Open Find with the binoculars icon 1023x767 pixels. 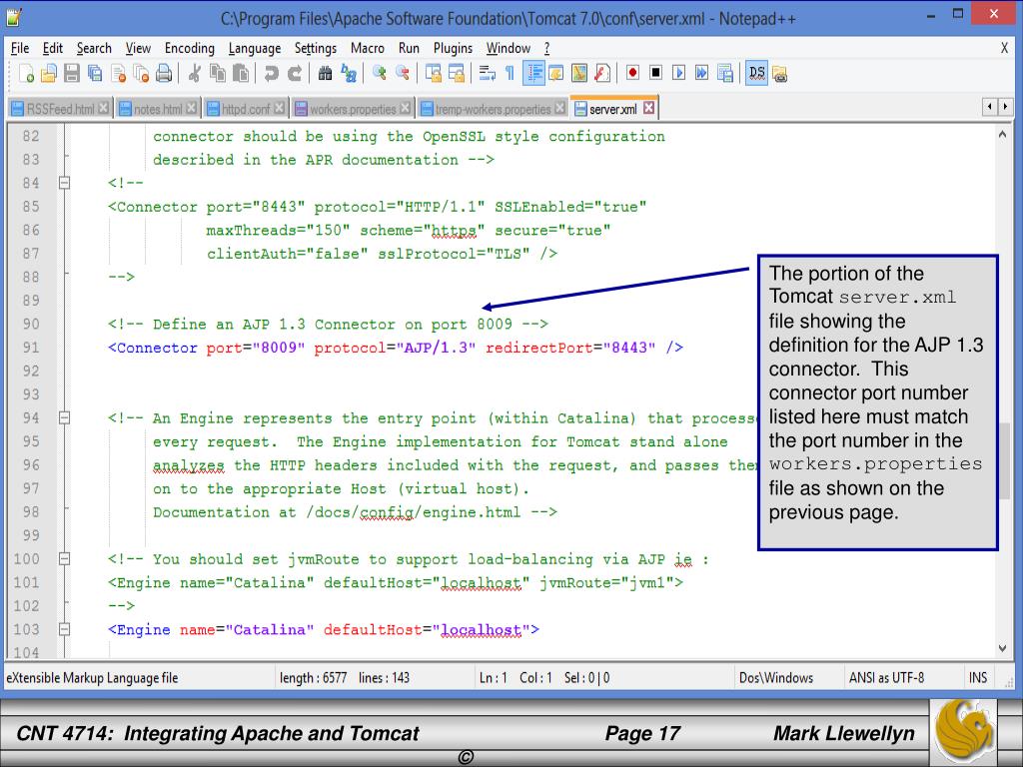tap(325, 73)
